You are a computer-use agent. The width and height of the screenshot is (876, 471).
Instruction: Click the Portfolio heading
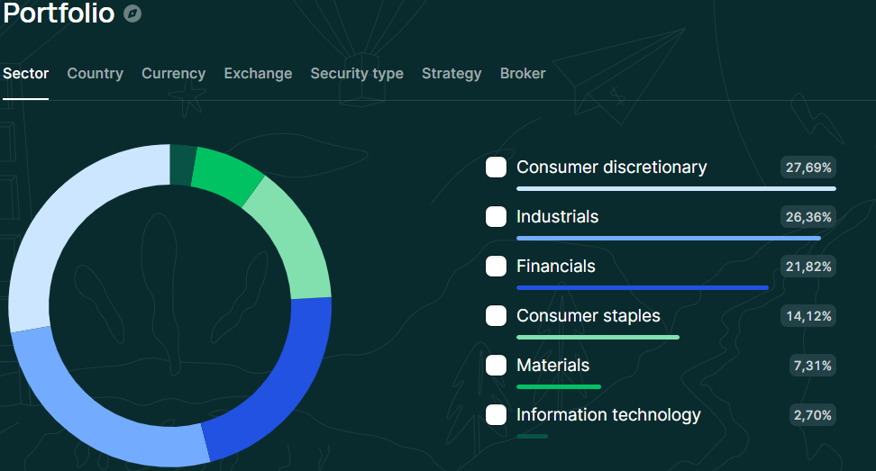tap(59, 14)
